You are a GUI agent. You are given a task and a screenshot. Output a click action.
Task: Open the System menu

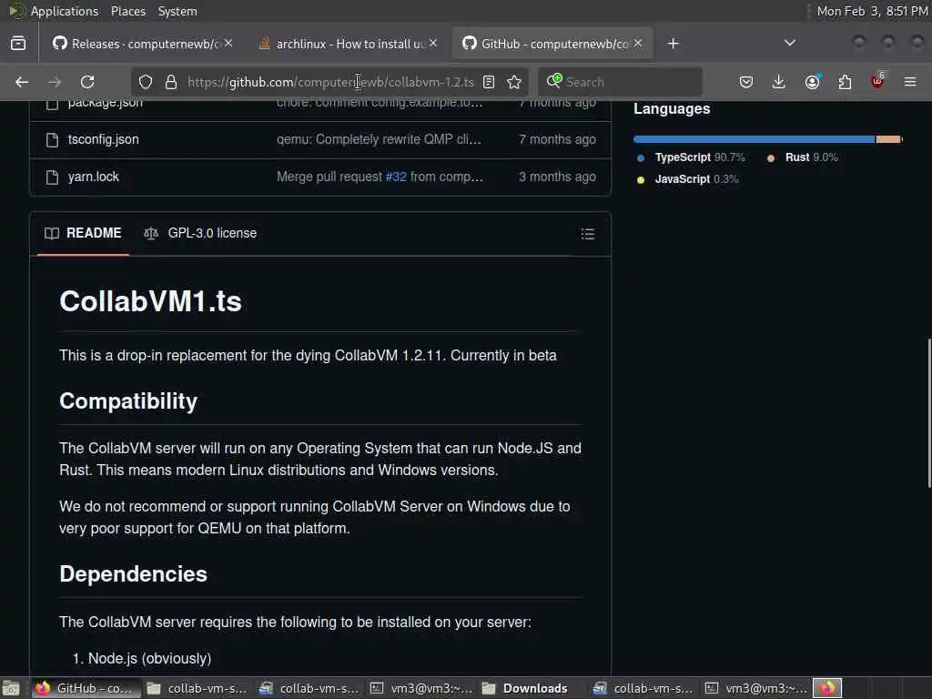177,11
